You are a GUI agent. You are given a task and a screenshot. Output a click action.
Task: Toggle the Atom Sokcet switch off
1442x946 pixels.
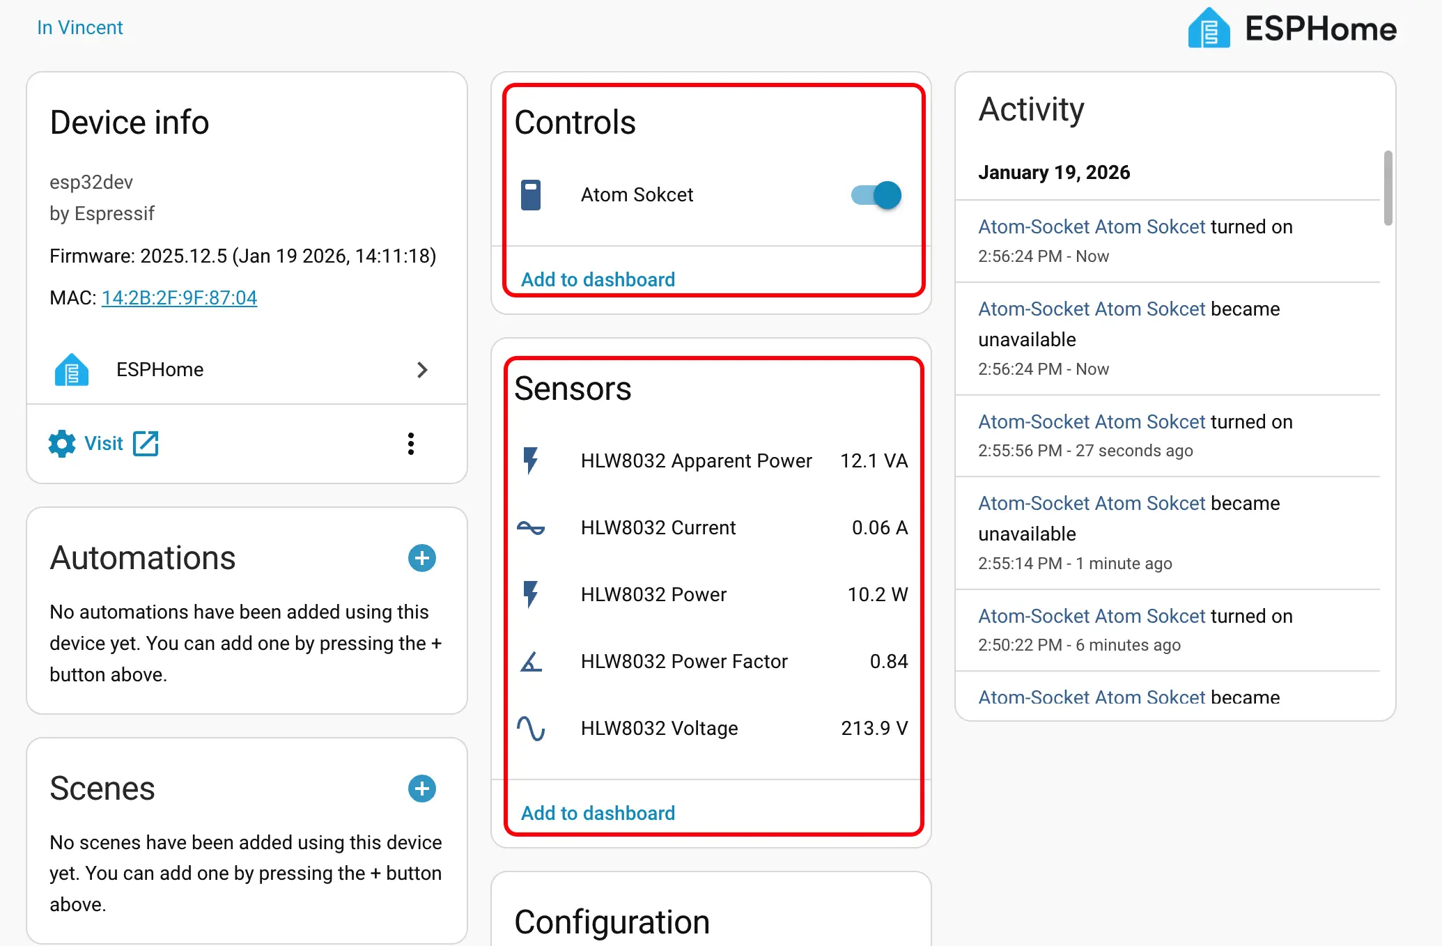876,195
